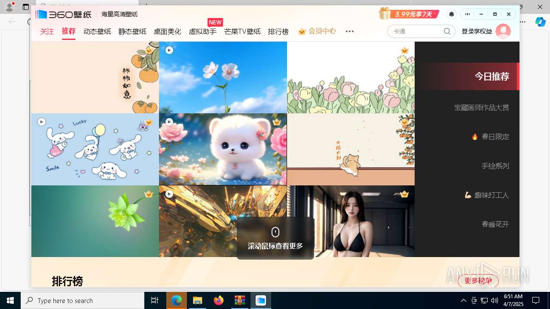The height and width of the screenshot is (309, 550).
Task: Select 春暖花开 category
Action: [495, 224]
